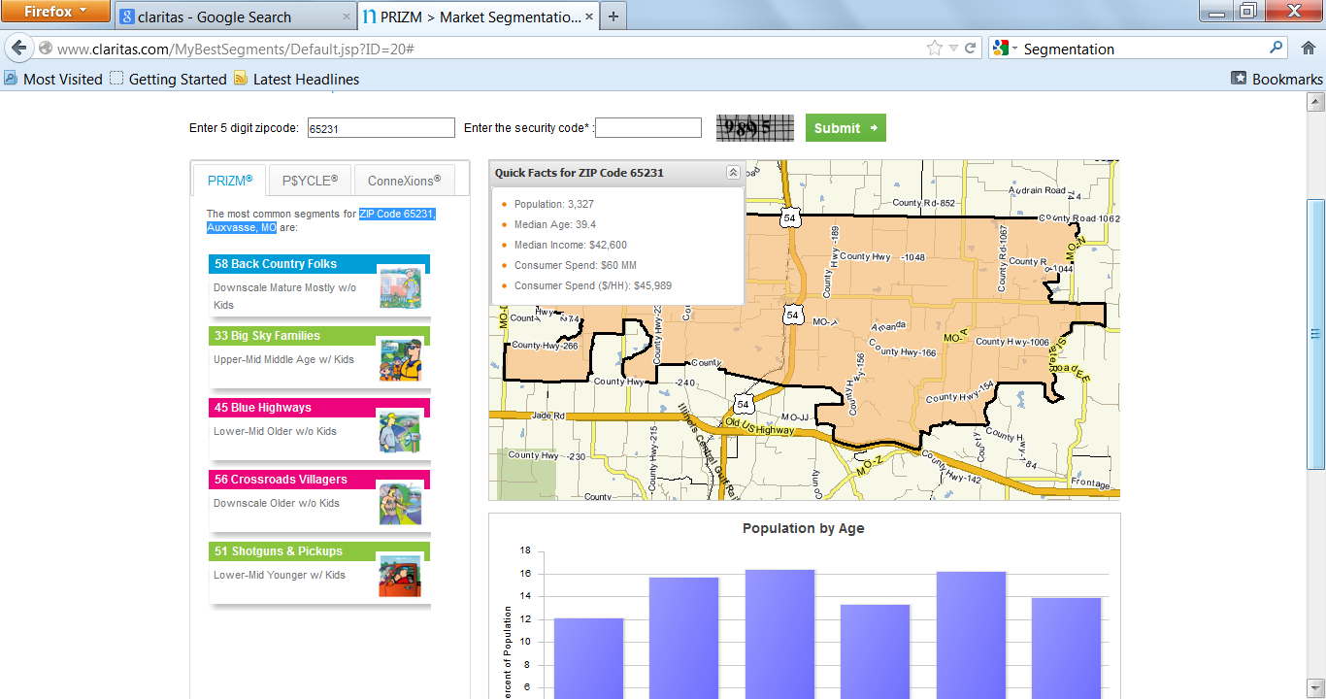Image resolution: width=1326 pixels, height=699 pixels.
Task: Click the Submit button
Action: [x=845, y=127]
